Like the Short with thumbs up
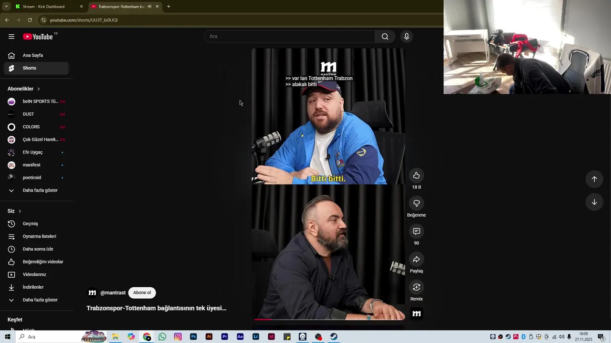Image resolution: width=611 pixels, height=343 pixels. click(416, 175)
